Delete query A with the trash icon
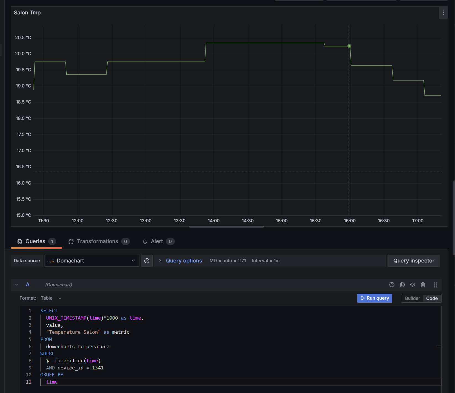455x393 pixels. [x=423, y=285]
